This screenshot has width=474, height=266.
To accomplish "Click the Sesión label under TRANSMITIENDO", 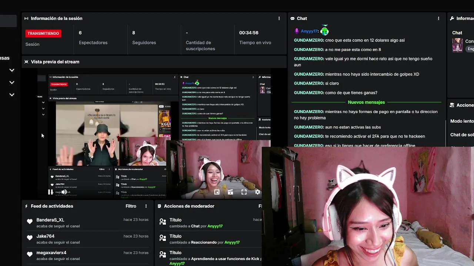I will pyautogui.click(x=32, y=44).
